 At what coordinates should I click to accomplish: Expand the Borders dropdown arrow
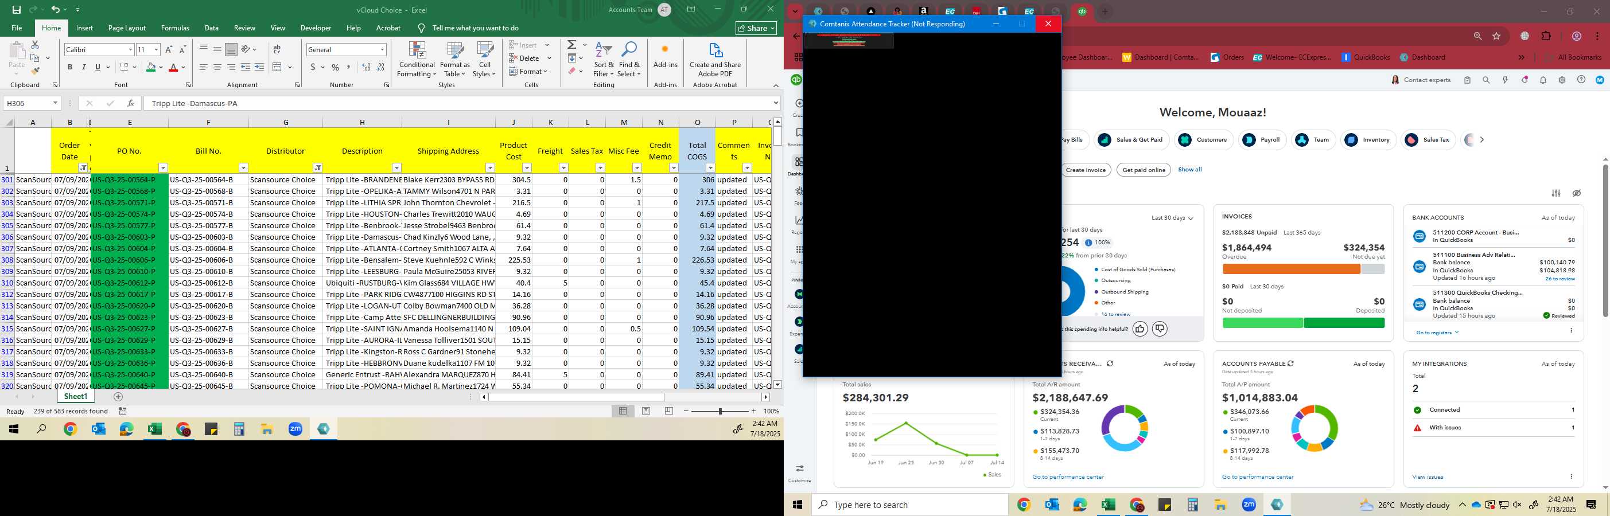(x=134, y=67)
